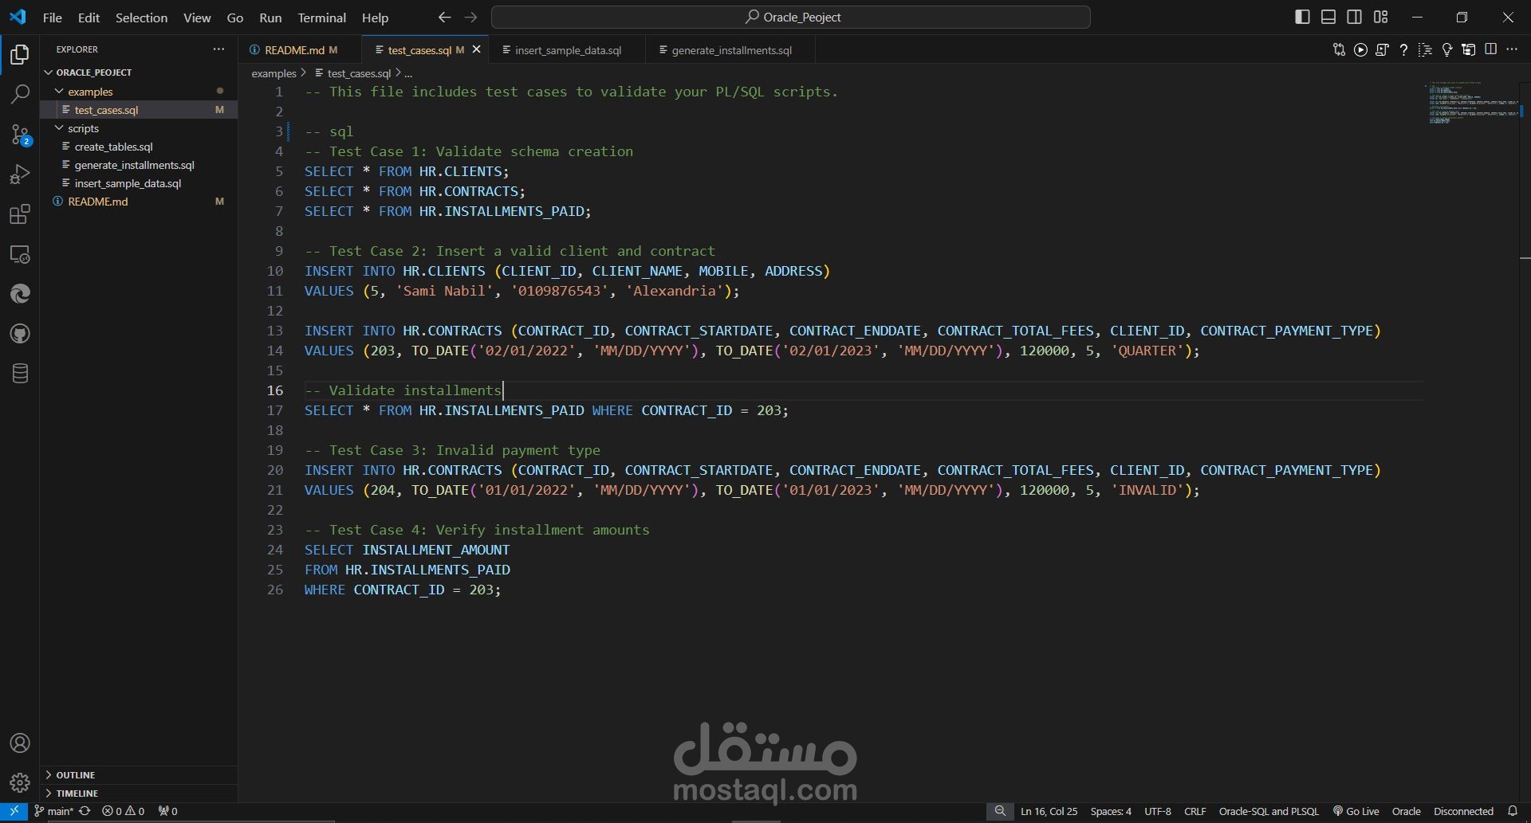Open Explorer views and more actions ellipsis

pyautogui.click(x=218, y=49)
